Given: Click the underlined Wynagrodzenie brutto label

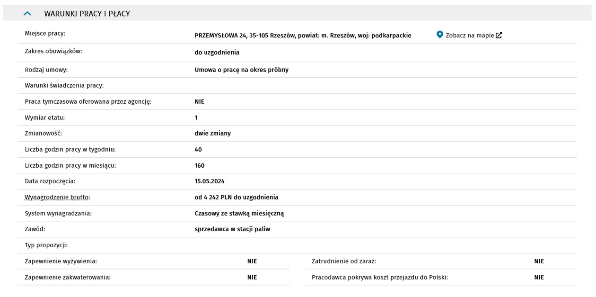Looking at the screenshot, I should (57, 198).
